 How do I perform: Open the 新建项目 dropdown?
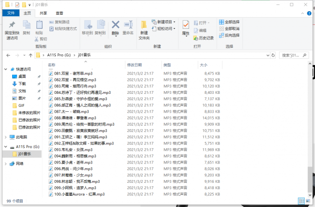pos(164,22)
